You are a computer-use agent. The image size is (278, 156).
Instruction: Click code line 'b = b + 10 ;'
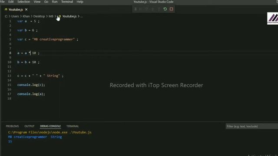pyautogui.click(x=28, y=62)
